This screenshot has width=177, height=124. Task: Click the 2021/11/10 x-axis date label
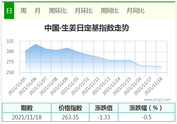[69, 86]
